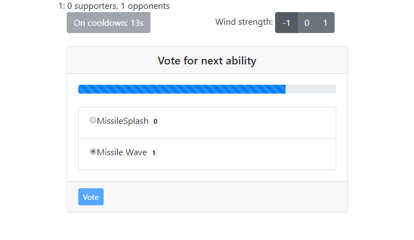Click the Vote for next ability header
This screenshot has height=240, width=414.
click(207, 61)
